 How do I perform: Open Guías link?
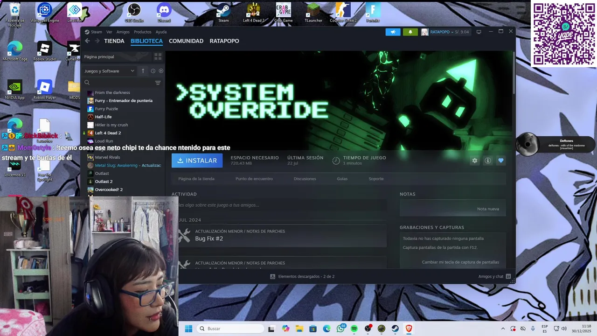tap(342, 179)
